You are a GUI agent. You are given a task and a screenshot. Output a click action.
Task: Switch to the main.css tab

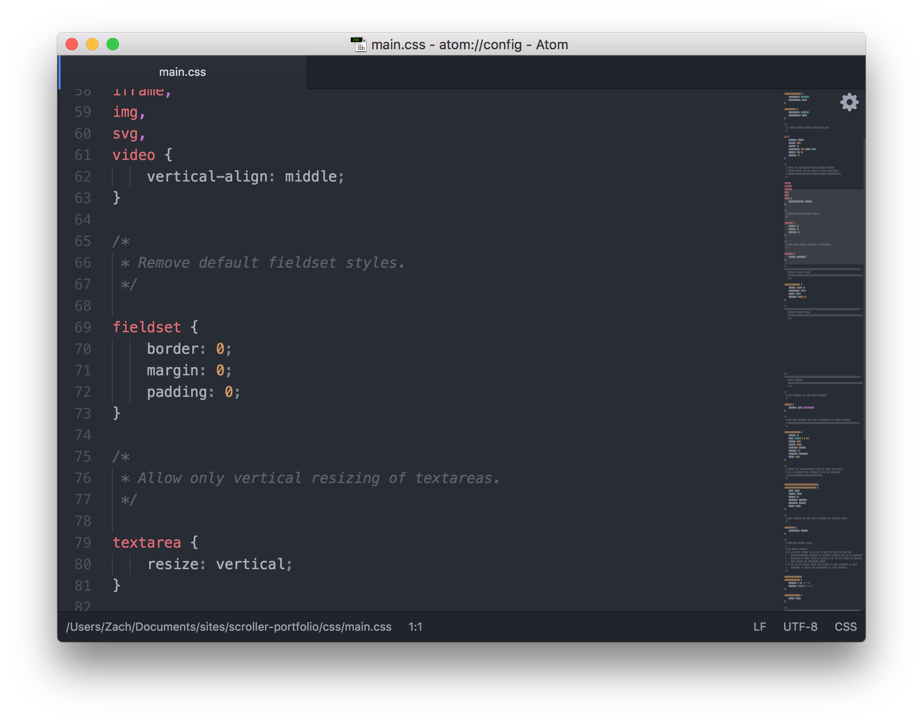183,72
